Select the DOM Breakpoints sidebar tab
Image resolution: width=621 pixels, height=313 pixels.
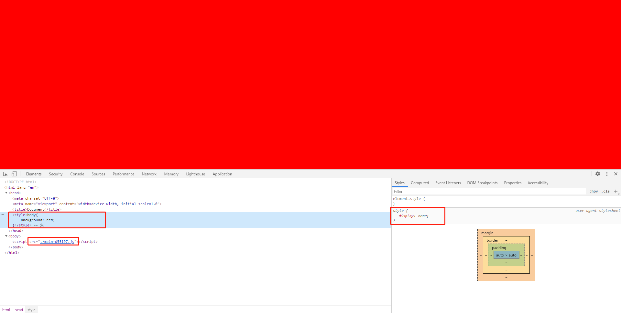[x=482, y=183]
